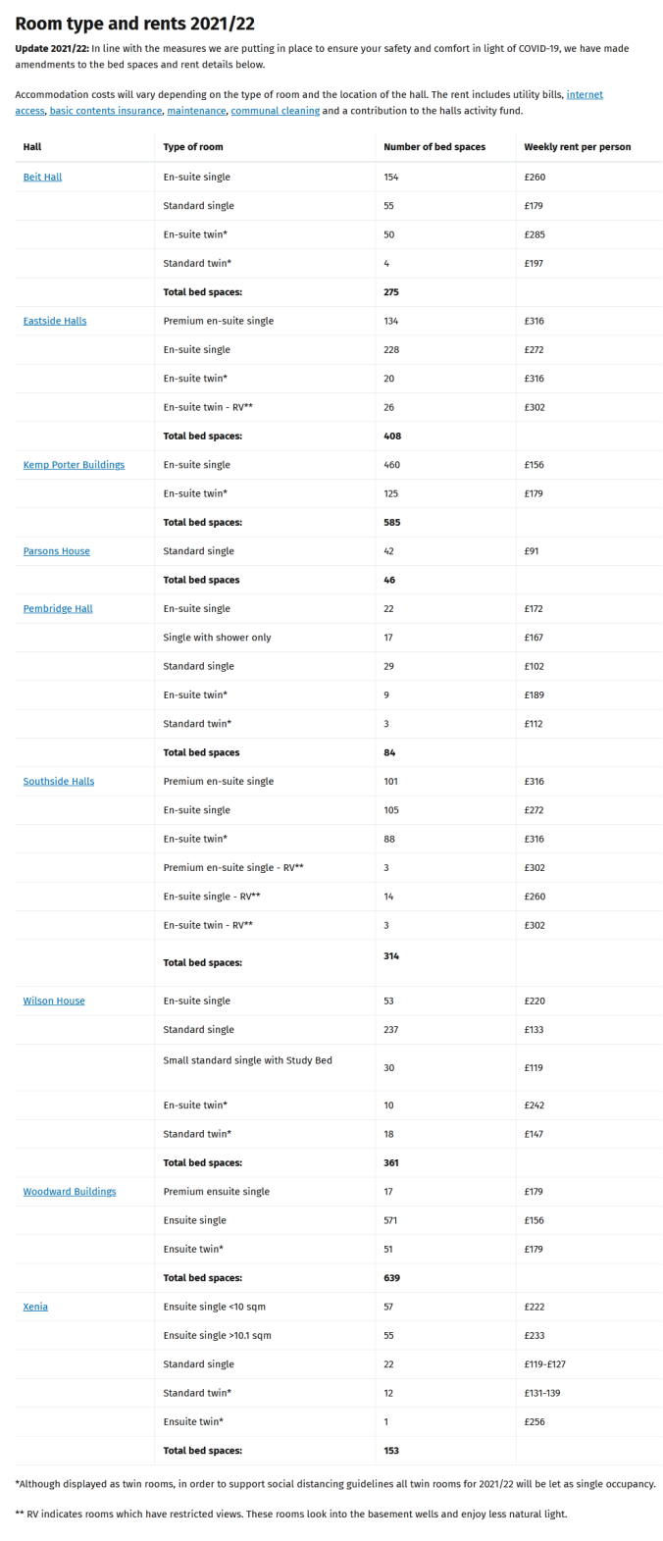Viewport: 663px width, 1541px height.
Task: Follow the communal cleaning link
Action: pyautogui.click(x=276, y=111)
